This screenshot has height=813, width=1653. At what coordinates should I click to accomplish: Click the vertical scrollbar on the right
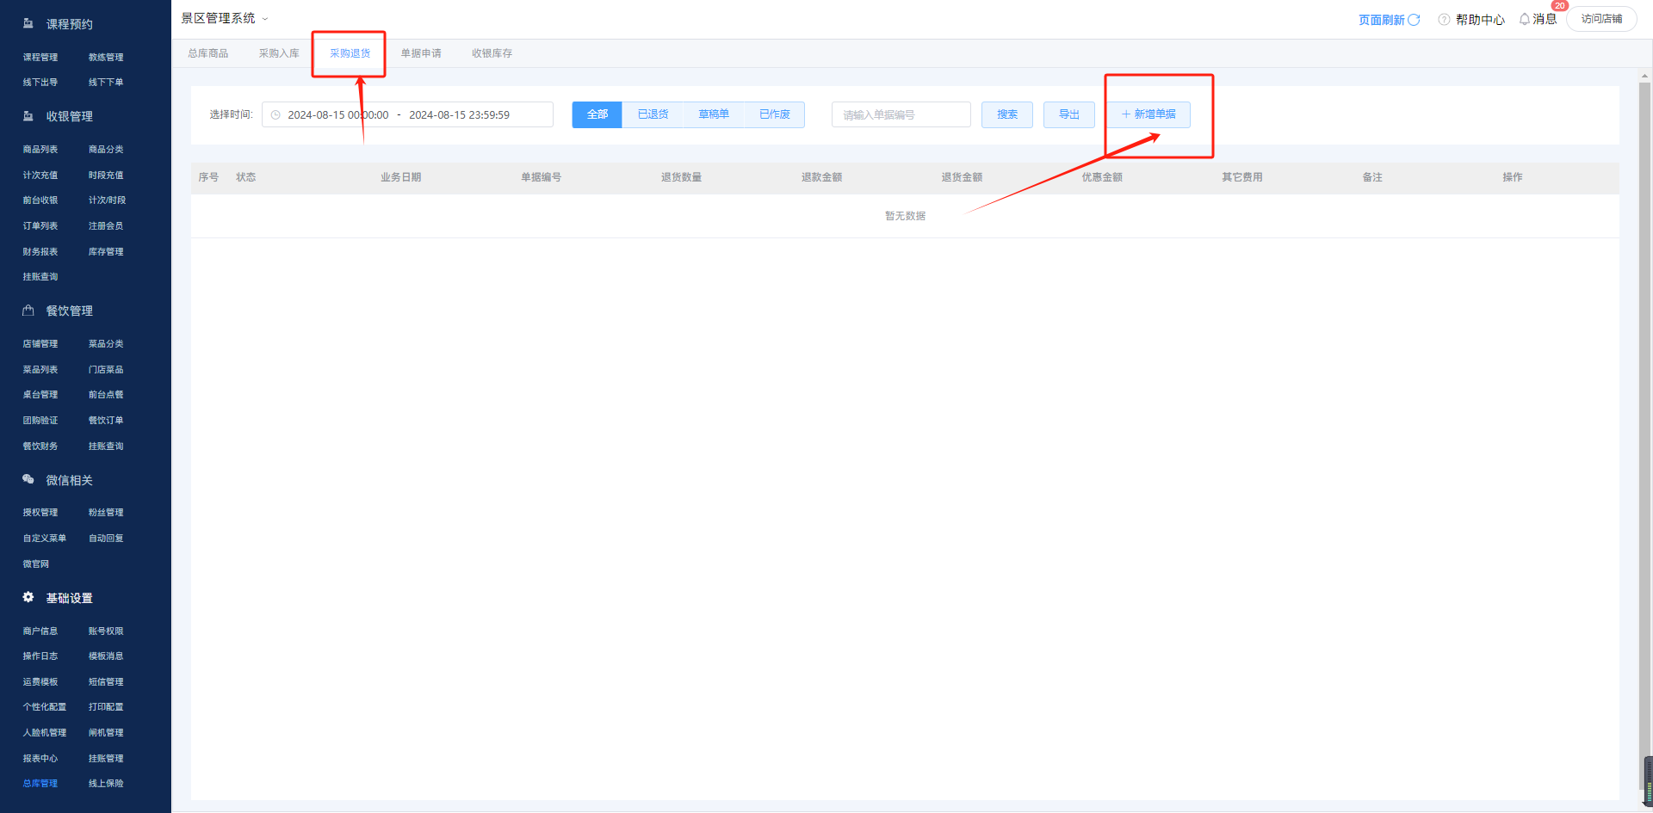(1644, 430)
